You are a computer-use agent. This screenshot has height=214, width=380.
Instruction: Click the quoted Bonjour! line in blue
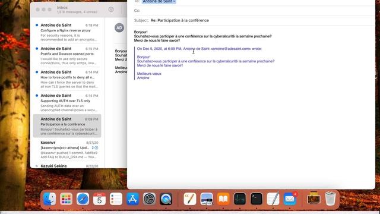click(x=144, y=57)
